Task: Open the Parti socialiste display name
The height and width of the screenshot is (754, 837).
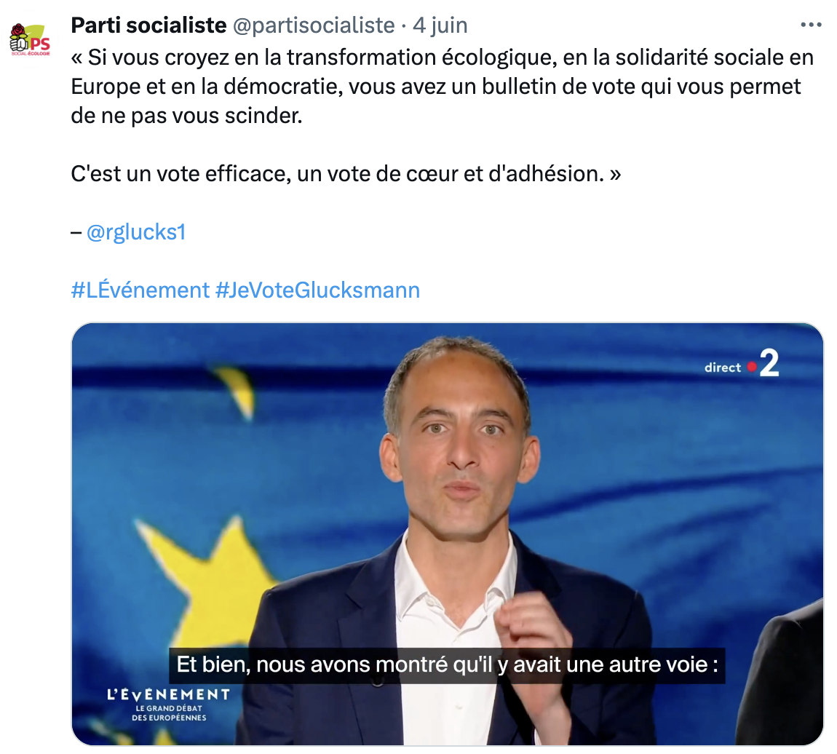Action: (148, 25)
